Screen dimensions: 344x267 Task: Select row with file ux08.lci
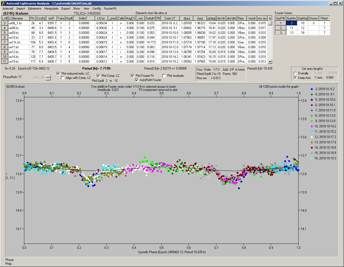point(135,28)
